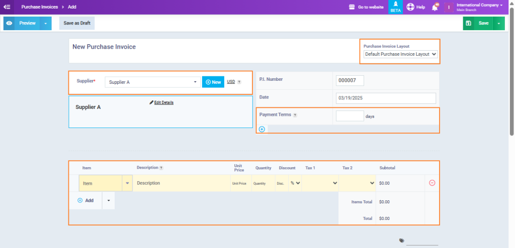Click the Description column help question mark
The width and height of the screenshot is (515, 248).
coord(161,168)
